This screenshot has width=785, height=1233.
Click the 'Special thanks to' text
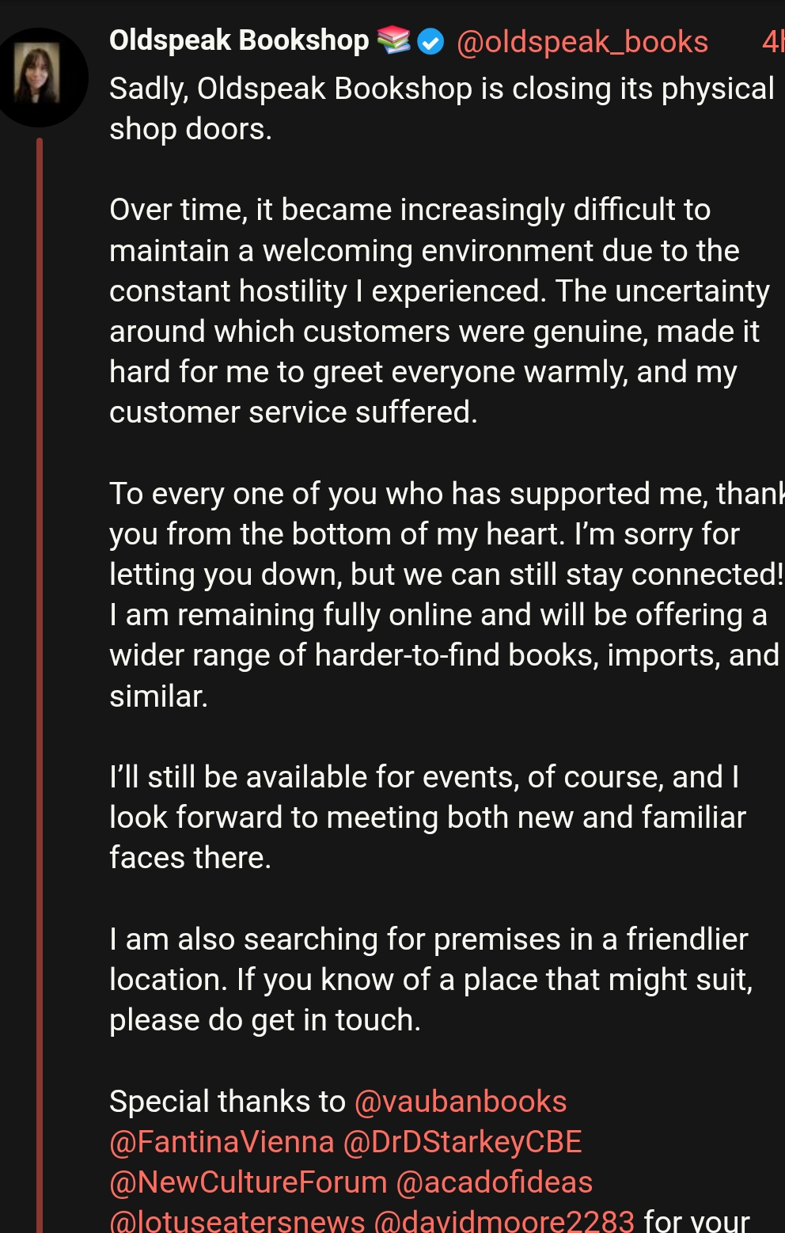227,1101
